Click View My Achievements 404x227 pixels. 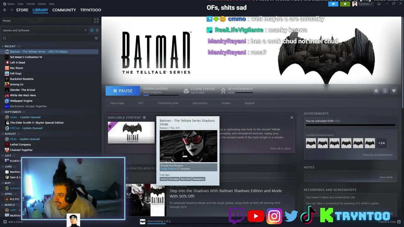tap(378, 155)
